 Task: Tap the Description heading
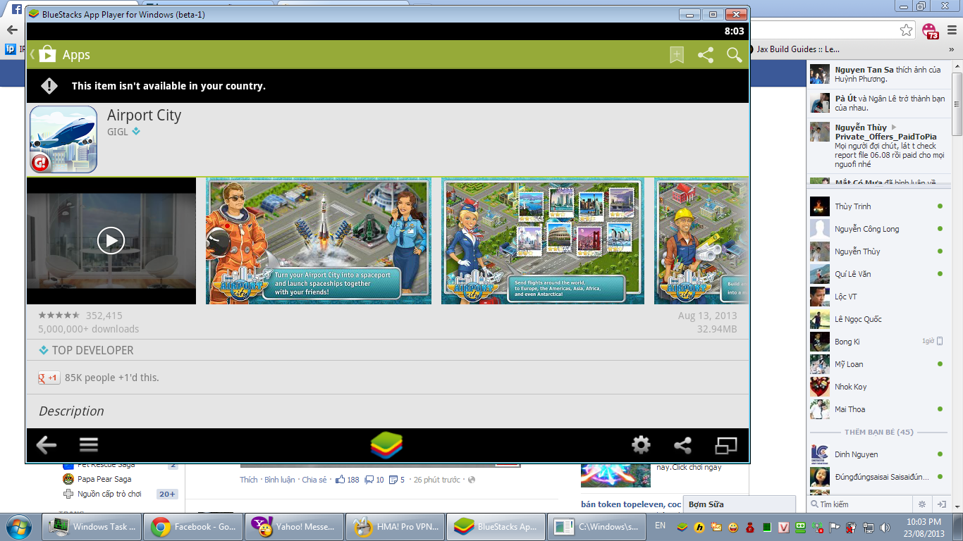pyautogui.click(x=71, y=411)
